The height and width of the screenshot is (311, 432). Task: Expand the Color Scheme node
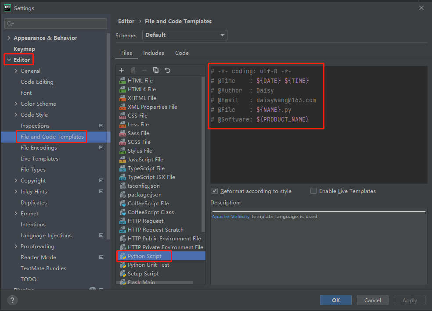coord(16,104)
